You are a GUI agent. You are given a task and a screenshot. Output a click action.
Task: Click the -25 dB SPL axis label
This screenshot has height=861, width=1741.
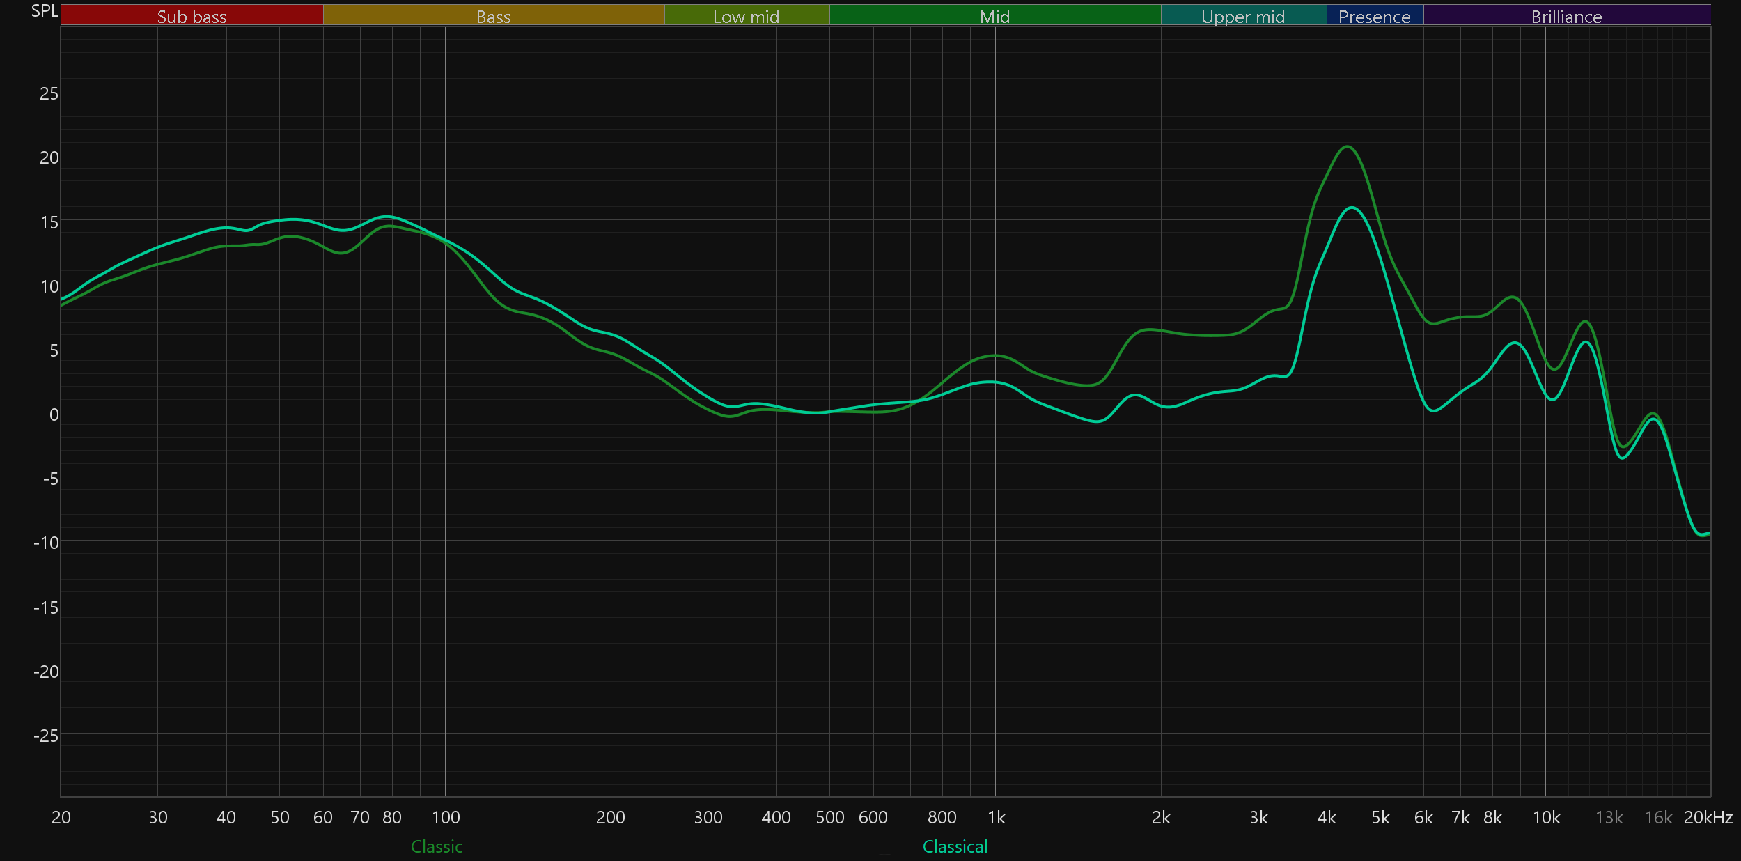coord(46,736)
